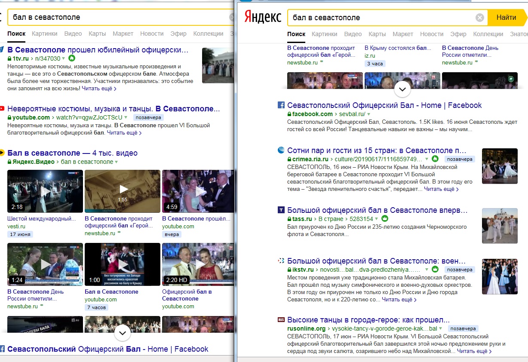Open the dropdown arrow next to the ikstv.ru URL
The height and width of the screenshot is (362, 528).
coord(427,270)
